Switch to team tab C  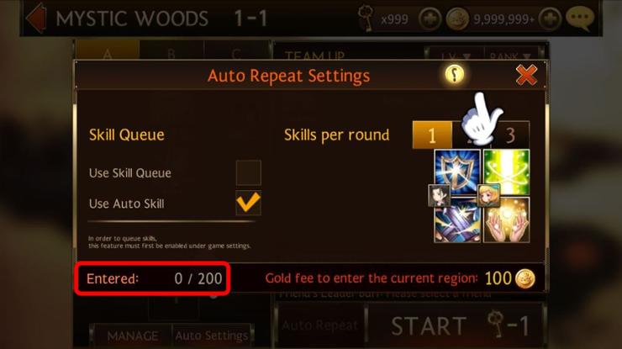[236, 50]
